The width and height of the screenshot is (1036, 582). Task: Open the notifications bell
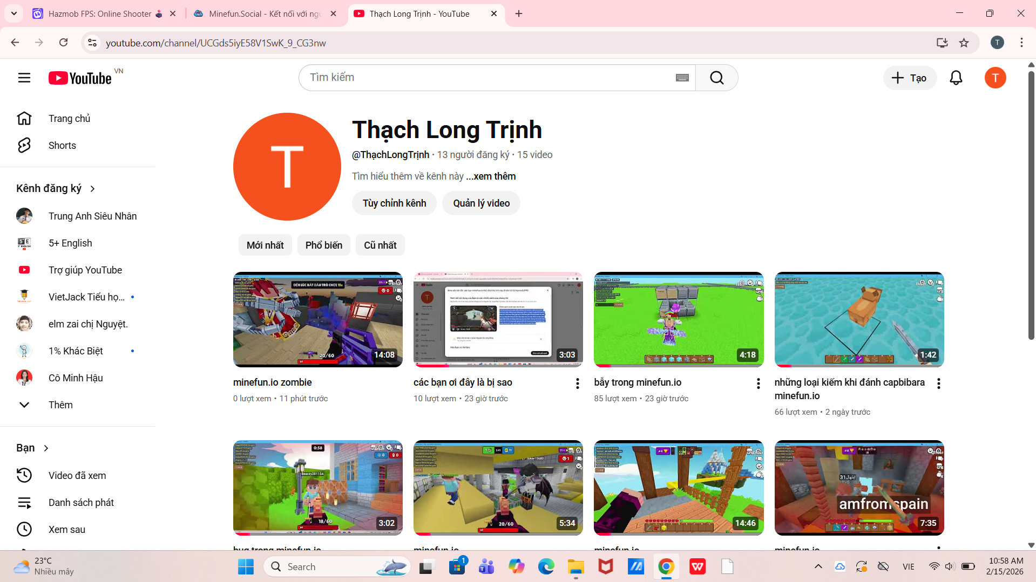(956, 78)
